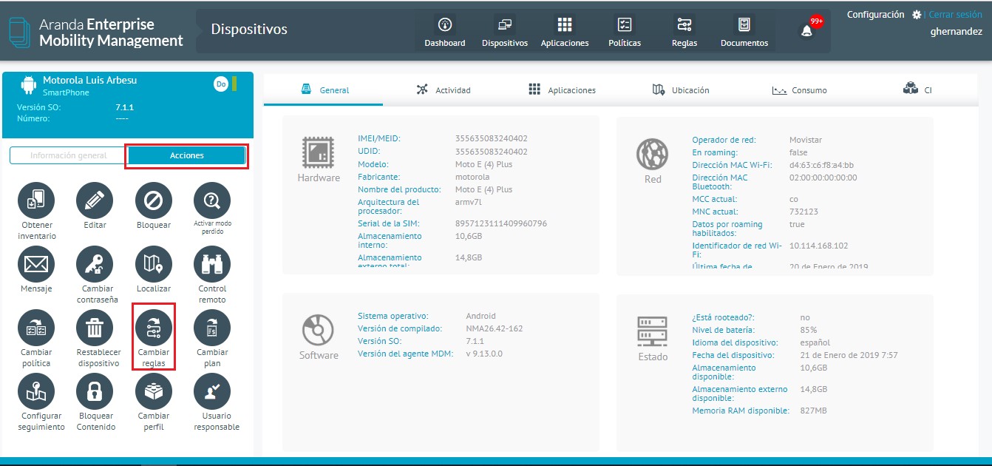Click the MDM agent version v 9.13.0.0

pyautogui.click(x=483, y=354)
